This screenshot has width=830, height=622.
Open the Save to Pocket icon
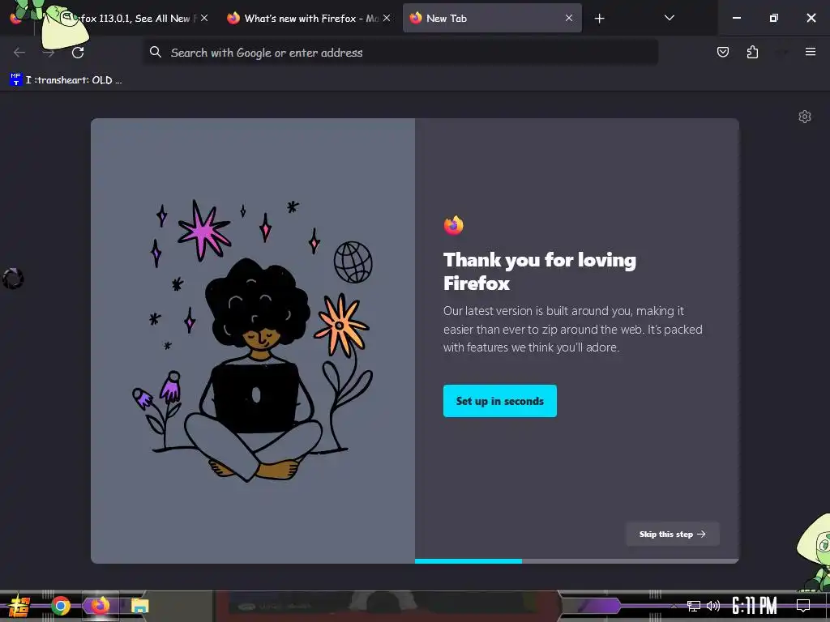coord(722,52)
